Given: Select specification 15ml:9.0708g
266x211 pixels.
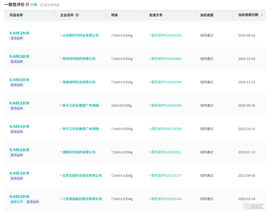Looking at the screenshot, I should pyautogui.click(x=122, y=106).
